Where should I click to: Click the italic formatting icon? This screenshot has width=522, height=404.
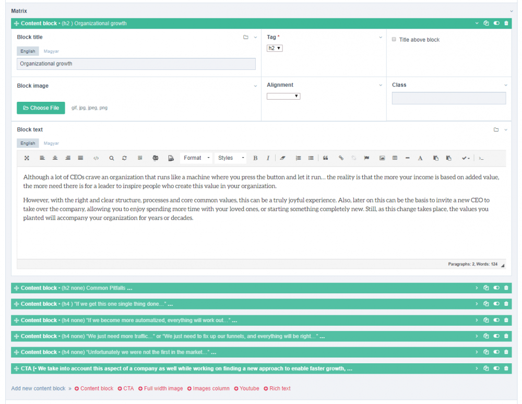click(x=268, y=158)
